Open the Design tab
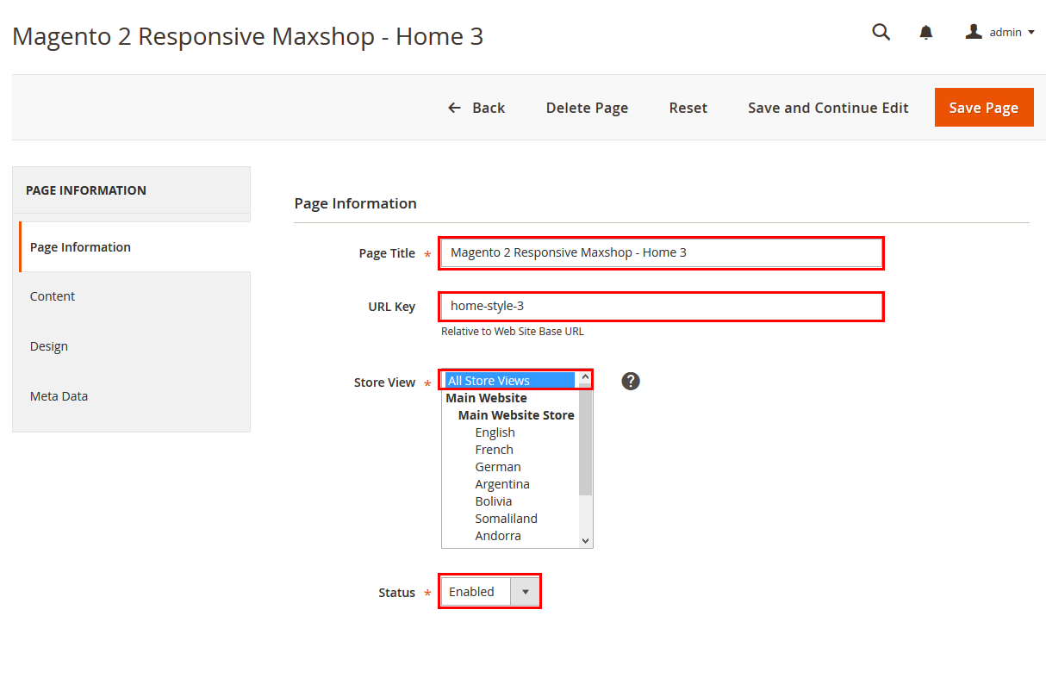This screenshot has height=678, width=1046. (x=49, y=346)
